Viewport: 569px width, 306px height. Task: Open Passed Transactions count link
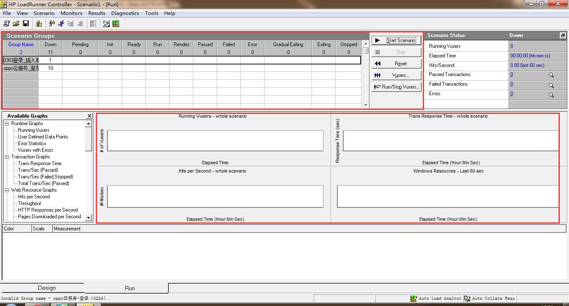[512, 75]
